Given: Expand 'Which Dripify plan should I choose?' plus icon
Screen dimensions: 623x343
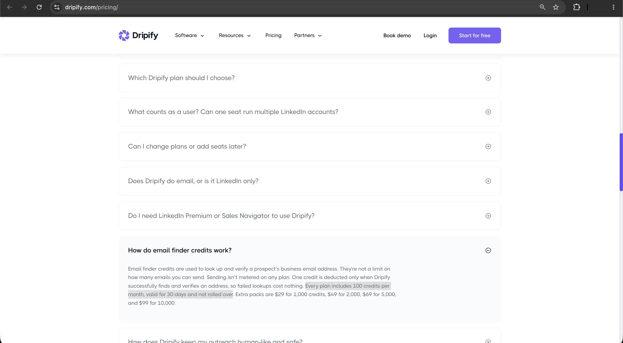Looking at the screenshot, I should point(488,78).
